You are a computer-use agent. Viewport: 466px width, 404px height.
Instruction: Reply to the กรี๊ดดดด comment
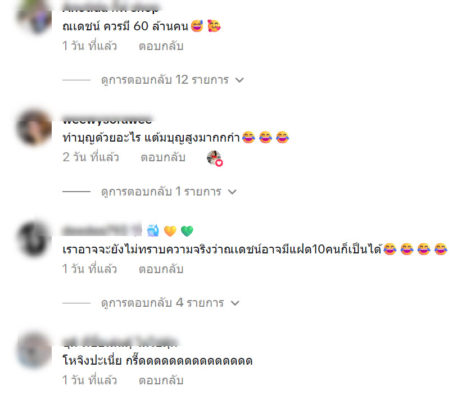(x=161, y=380)
